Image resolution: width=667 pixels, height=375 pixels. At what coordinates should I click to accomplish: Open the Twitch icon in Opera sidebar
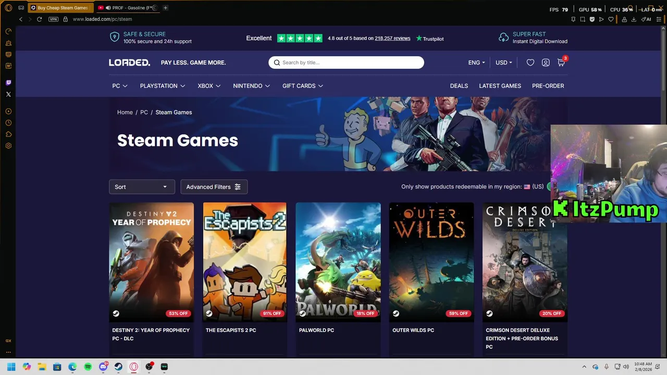8,83
